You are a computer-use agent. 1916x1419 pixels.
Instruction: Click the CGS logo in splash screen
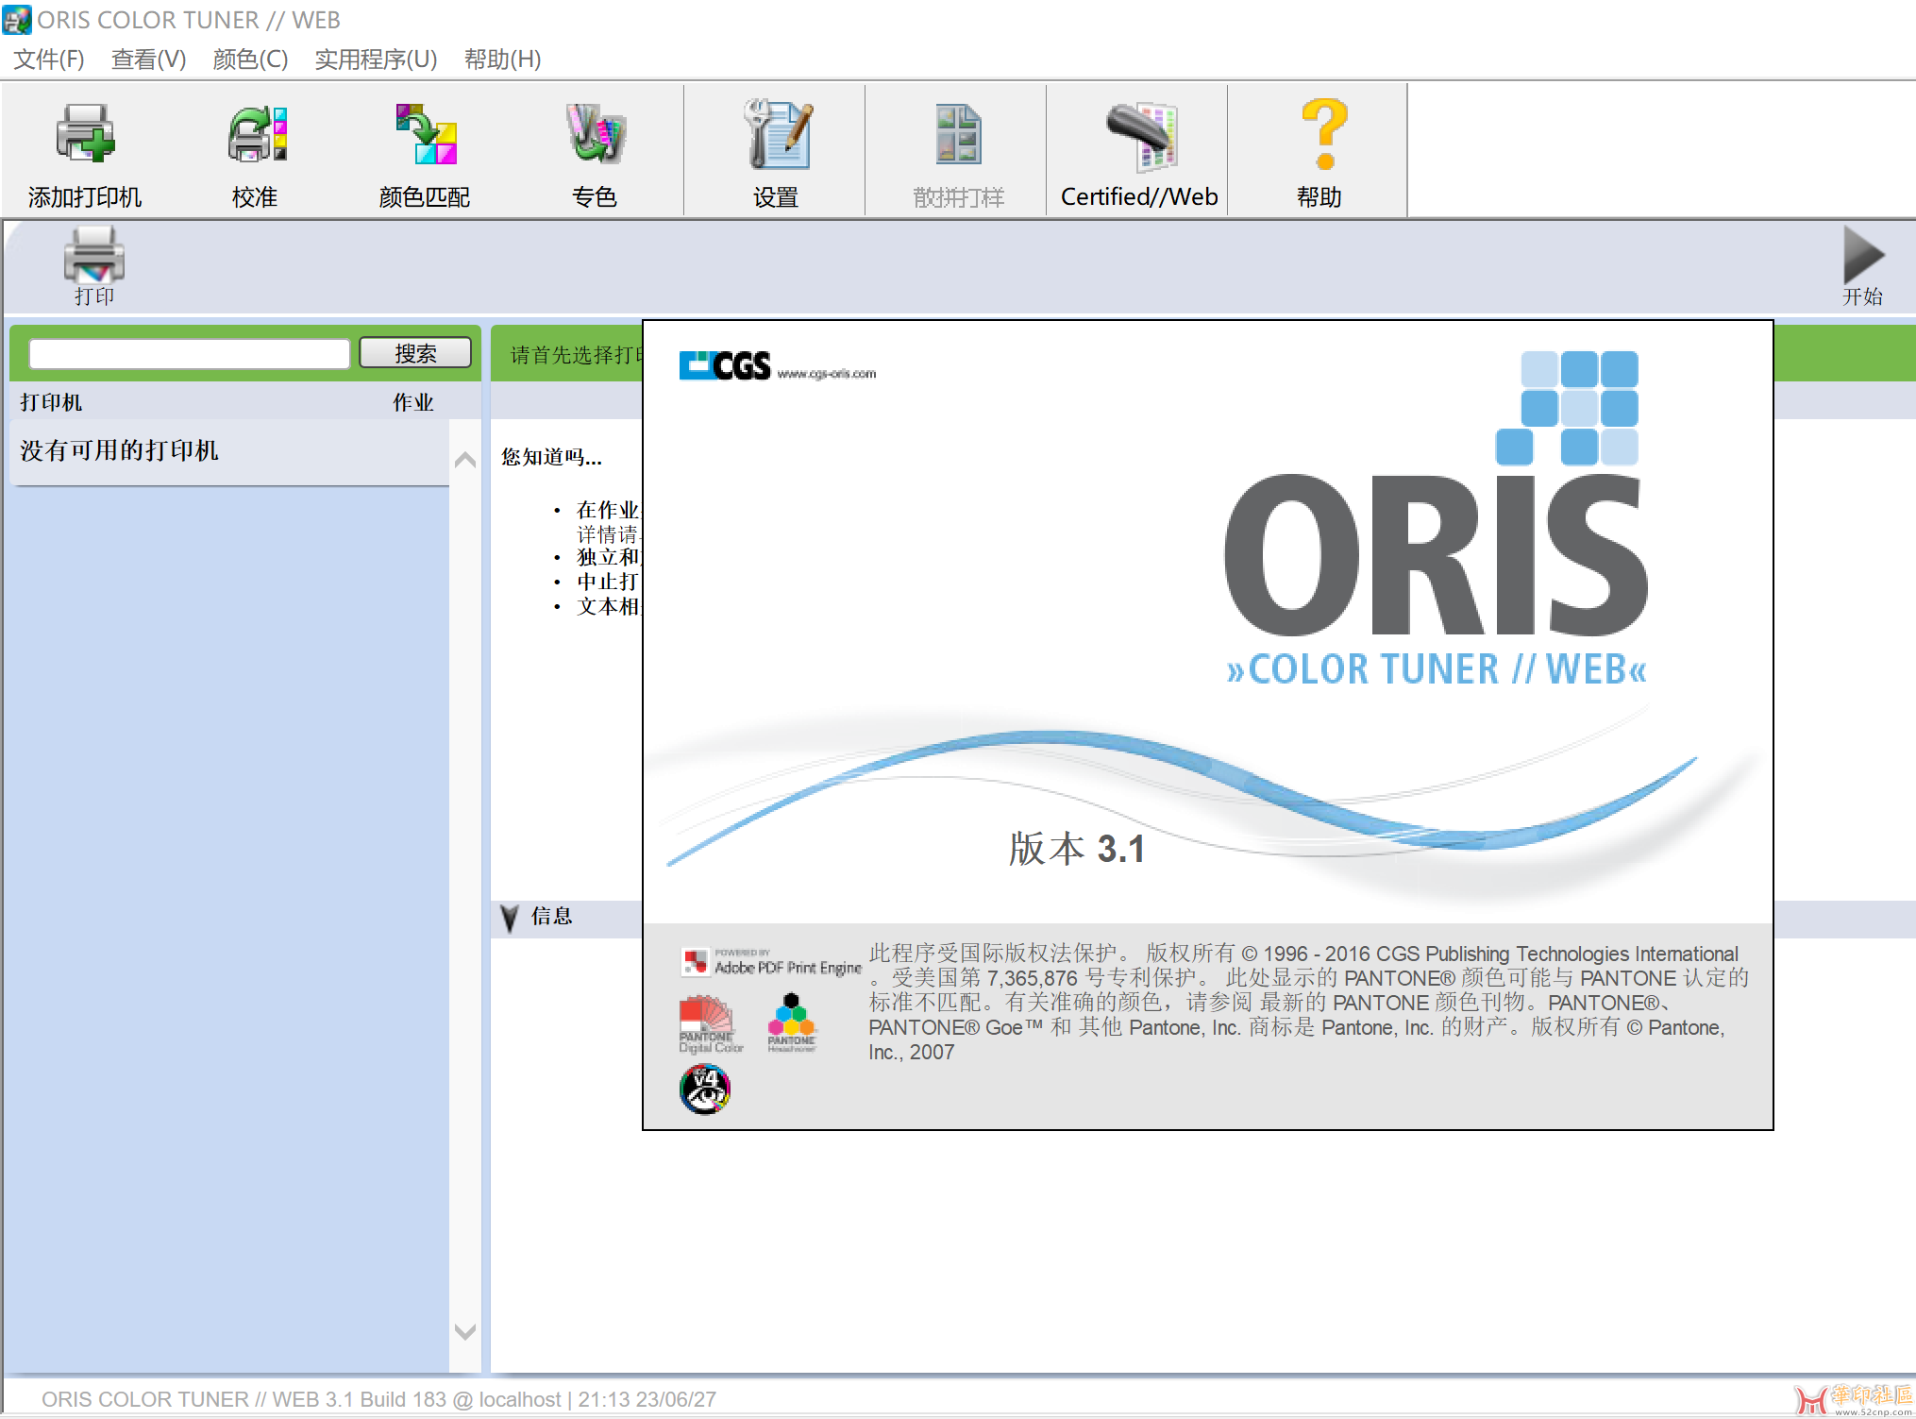(725, 365)
